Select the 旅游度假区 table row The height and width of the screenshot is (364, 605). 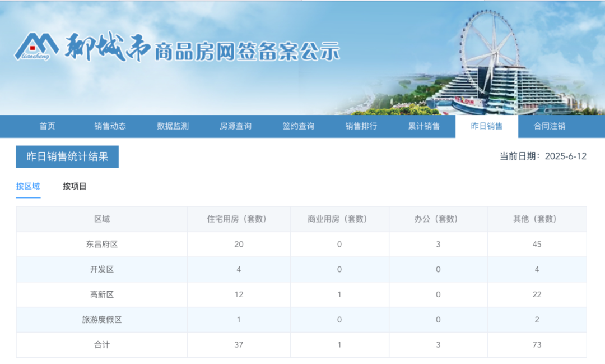tap(102, 319)
